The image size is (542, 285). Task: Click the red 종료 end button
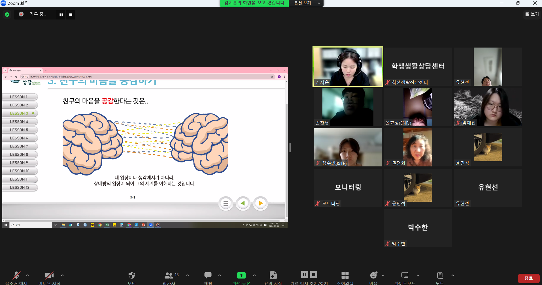[x=528, y=278]
